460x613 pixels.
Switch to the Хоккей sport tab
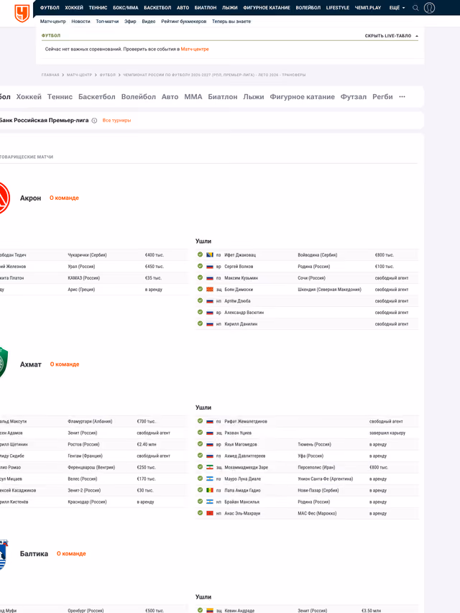29,96
